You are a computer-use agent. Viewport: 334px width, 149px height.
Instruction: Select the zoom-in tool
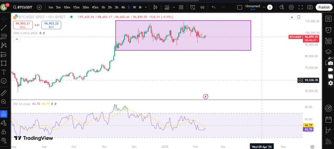coord(4,102)
